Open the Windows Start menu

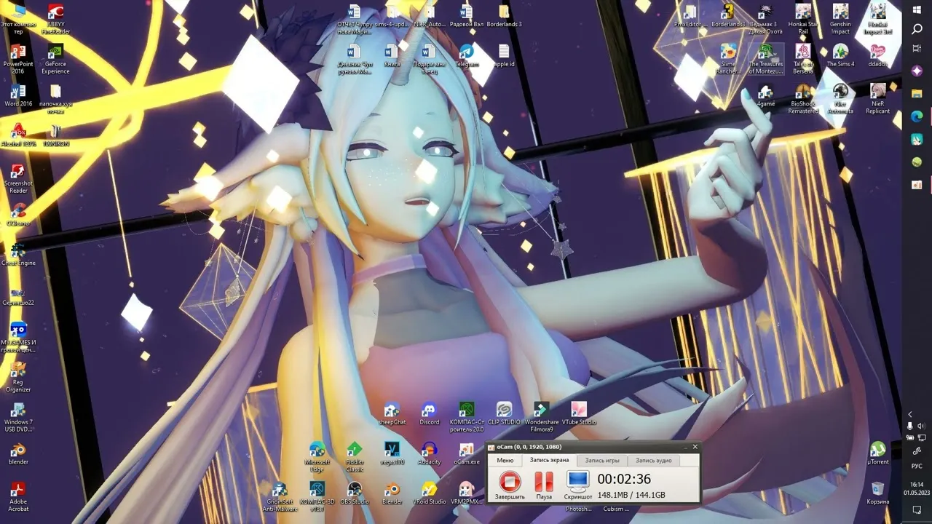[x=917, y=9]
